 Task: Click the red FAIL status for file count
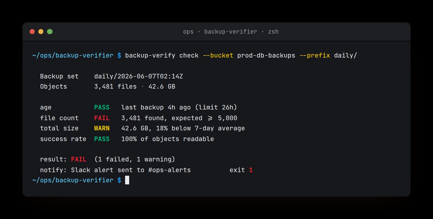(x=102, y=118)
